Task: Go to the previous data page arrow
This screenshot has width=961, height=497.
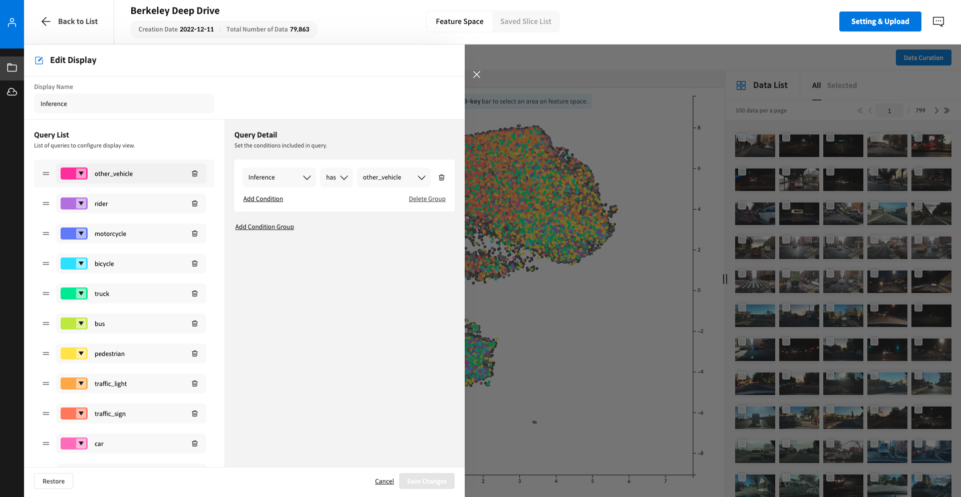Action: click(870, 110)
